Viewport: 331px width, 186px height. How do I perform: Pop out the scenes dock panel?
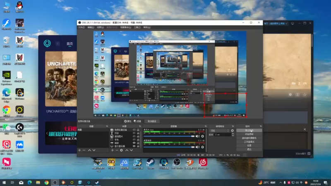(107, 126)
